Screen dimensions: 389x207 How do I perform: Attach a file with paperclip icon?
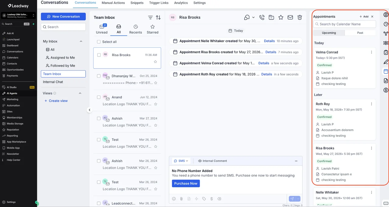click(x=181, y=199)
